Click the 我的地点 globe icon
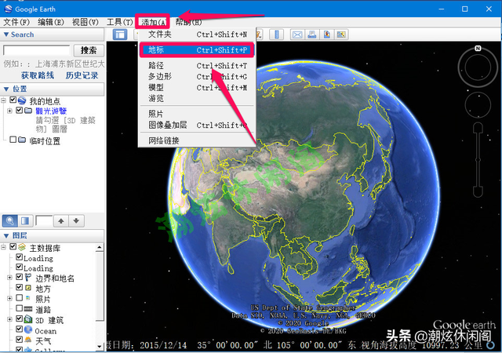Image resolution: width=502 pixels, height=353 pixels. point(22,100)
